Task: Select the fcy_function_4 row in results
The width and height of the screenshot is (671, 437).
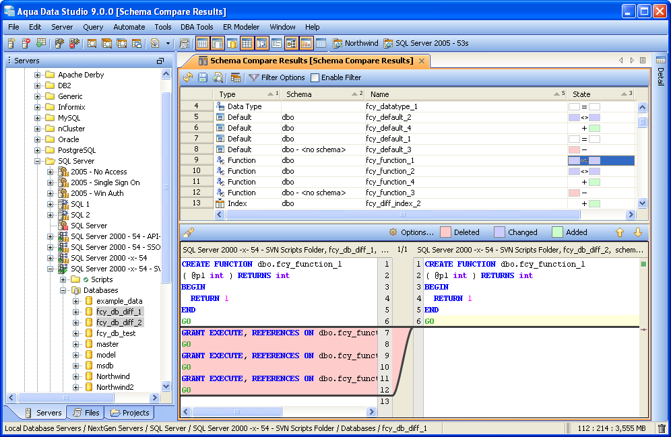Action: coord(390,182)
